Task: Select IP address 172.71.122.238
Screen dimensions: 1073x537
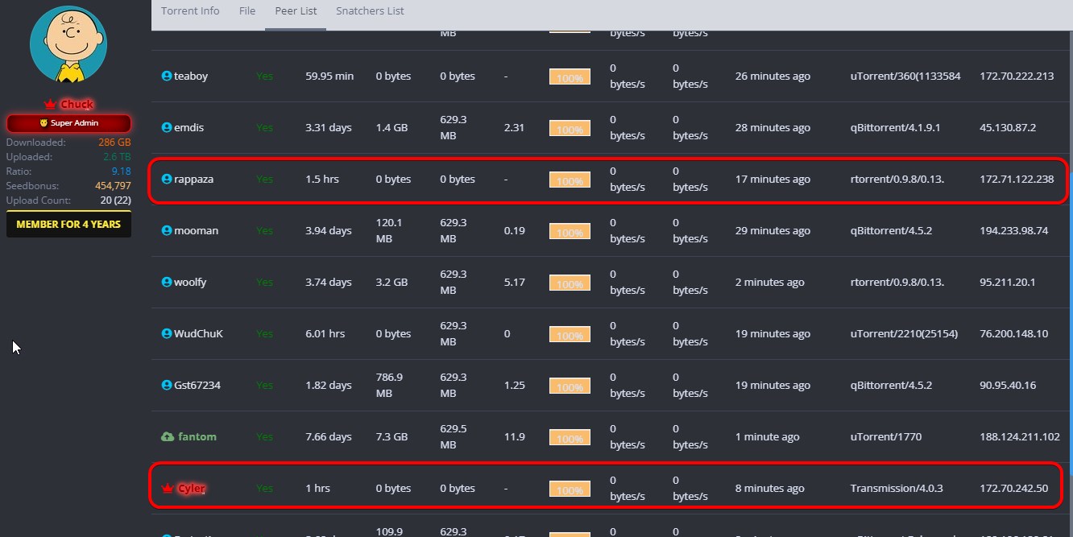Action: pos(1017,179)
